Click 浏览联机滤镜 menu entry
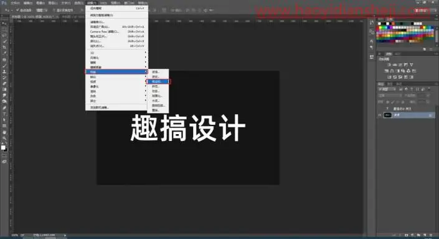This screenshot has width=439, height=239. pos(116,107)
